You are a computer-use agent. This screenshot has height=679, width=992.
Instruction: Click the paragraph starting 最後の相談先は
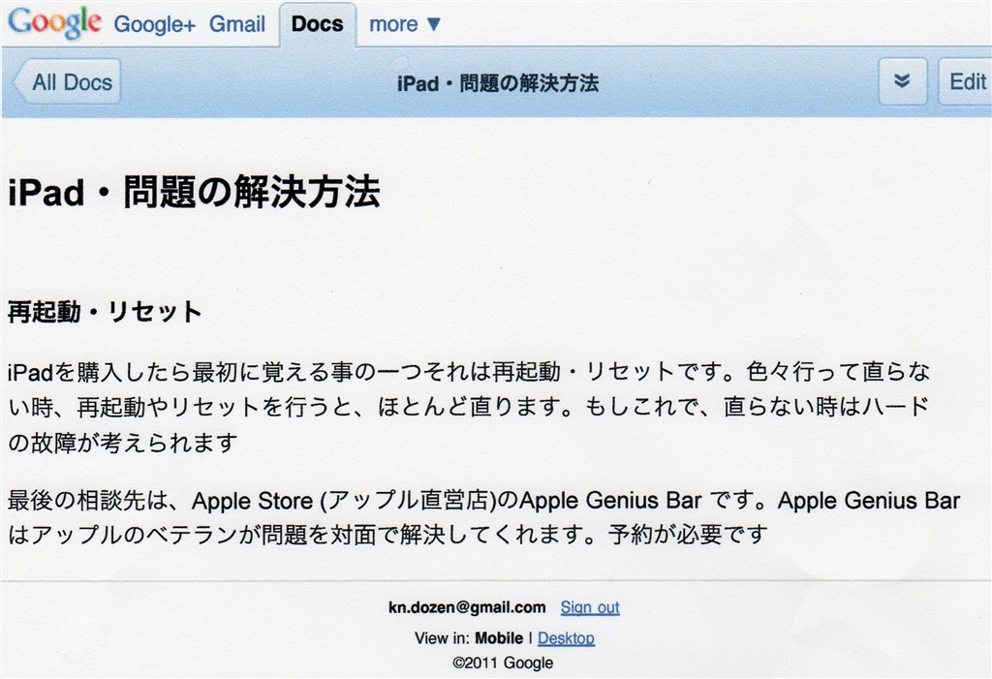[484, 517]
